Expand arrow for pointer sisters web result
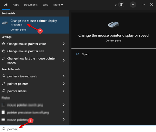The width and height of the screenshot is (156, 132). 64,91
